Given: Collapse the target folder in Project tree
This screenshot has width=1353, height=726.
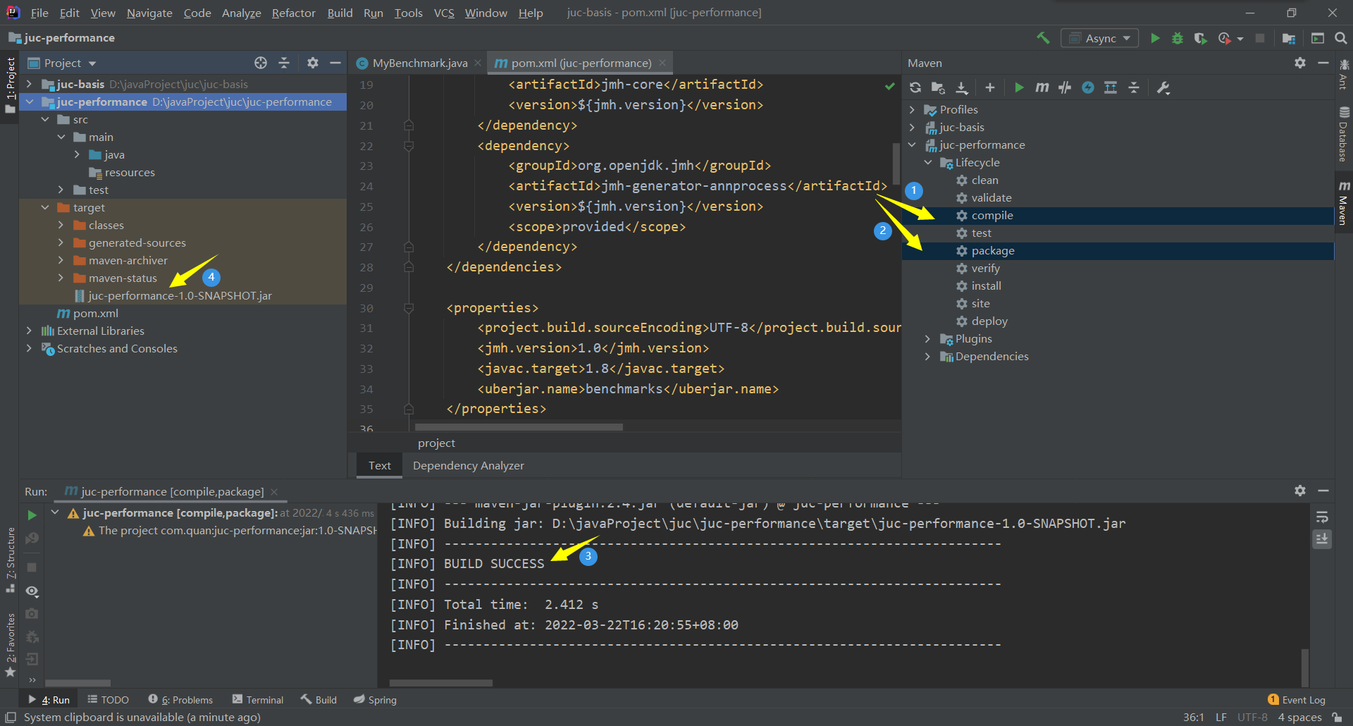Looking at the screenshot, I should (45, 208).
